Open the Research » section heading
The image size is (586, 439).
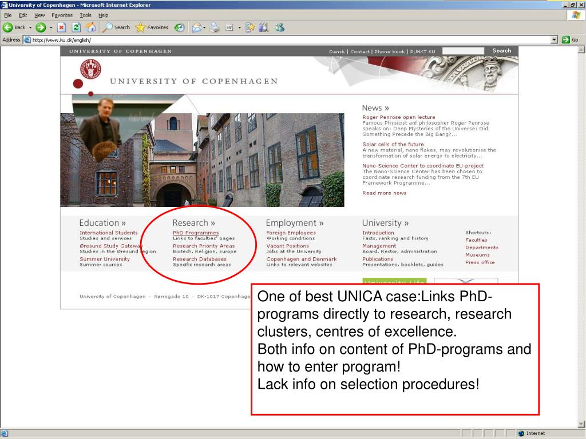click(193, 222)
